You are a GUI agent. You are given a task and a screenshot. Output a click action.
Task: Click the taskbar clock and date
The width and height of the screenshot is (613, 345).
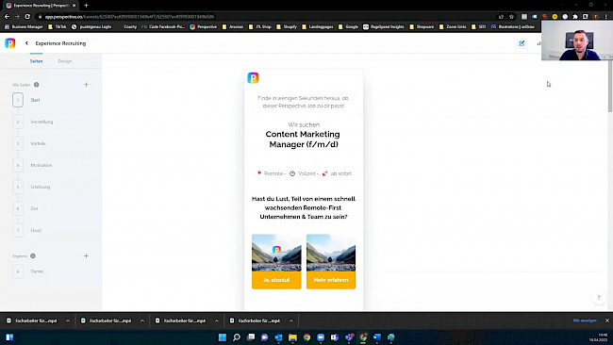(598, 337)
